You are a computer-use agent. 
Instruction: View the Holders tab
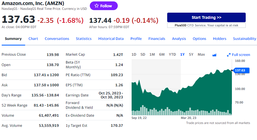point(220,39)
